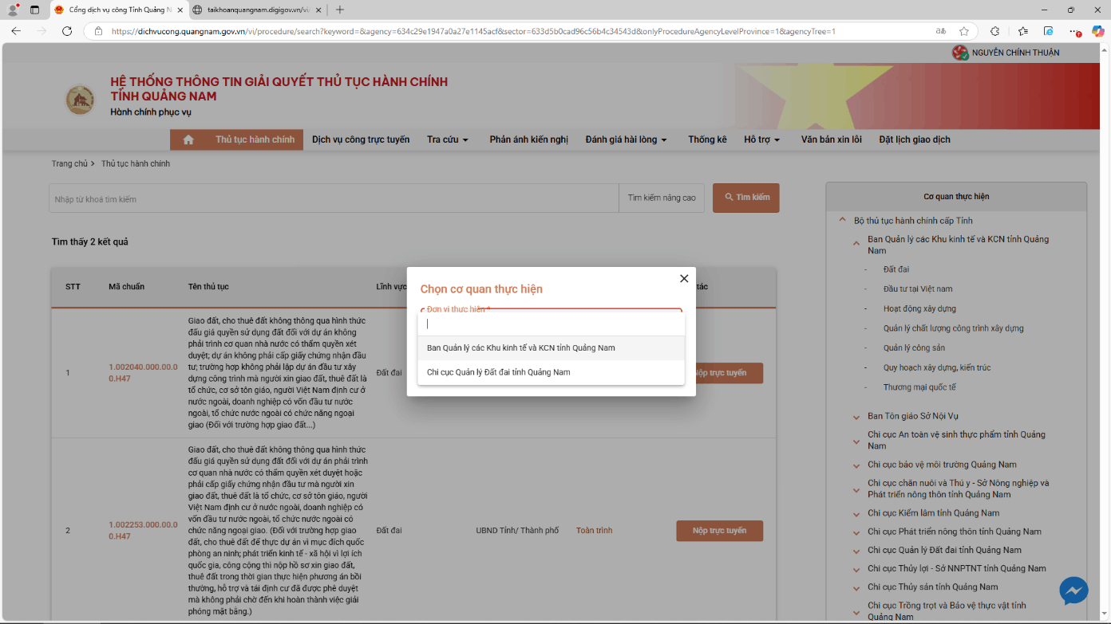Click the keyword search input field
The width and height of the screenshot is (1111, 624).
click(x=334, y=198)
